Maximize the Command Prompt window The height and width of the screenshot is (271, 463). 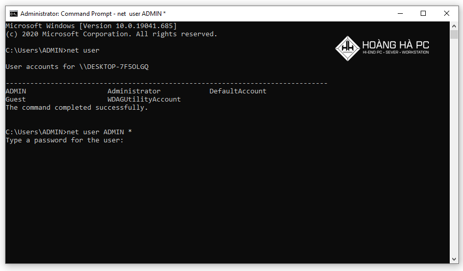[x=423, y=14]
